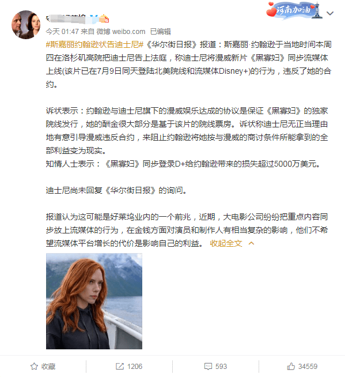Screen dimensions: 345x377
Task: Open the attached Black Widow photo
Action: pos(94,301)
